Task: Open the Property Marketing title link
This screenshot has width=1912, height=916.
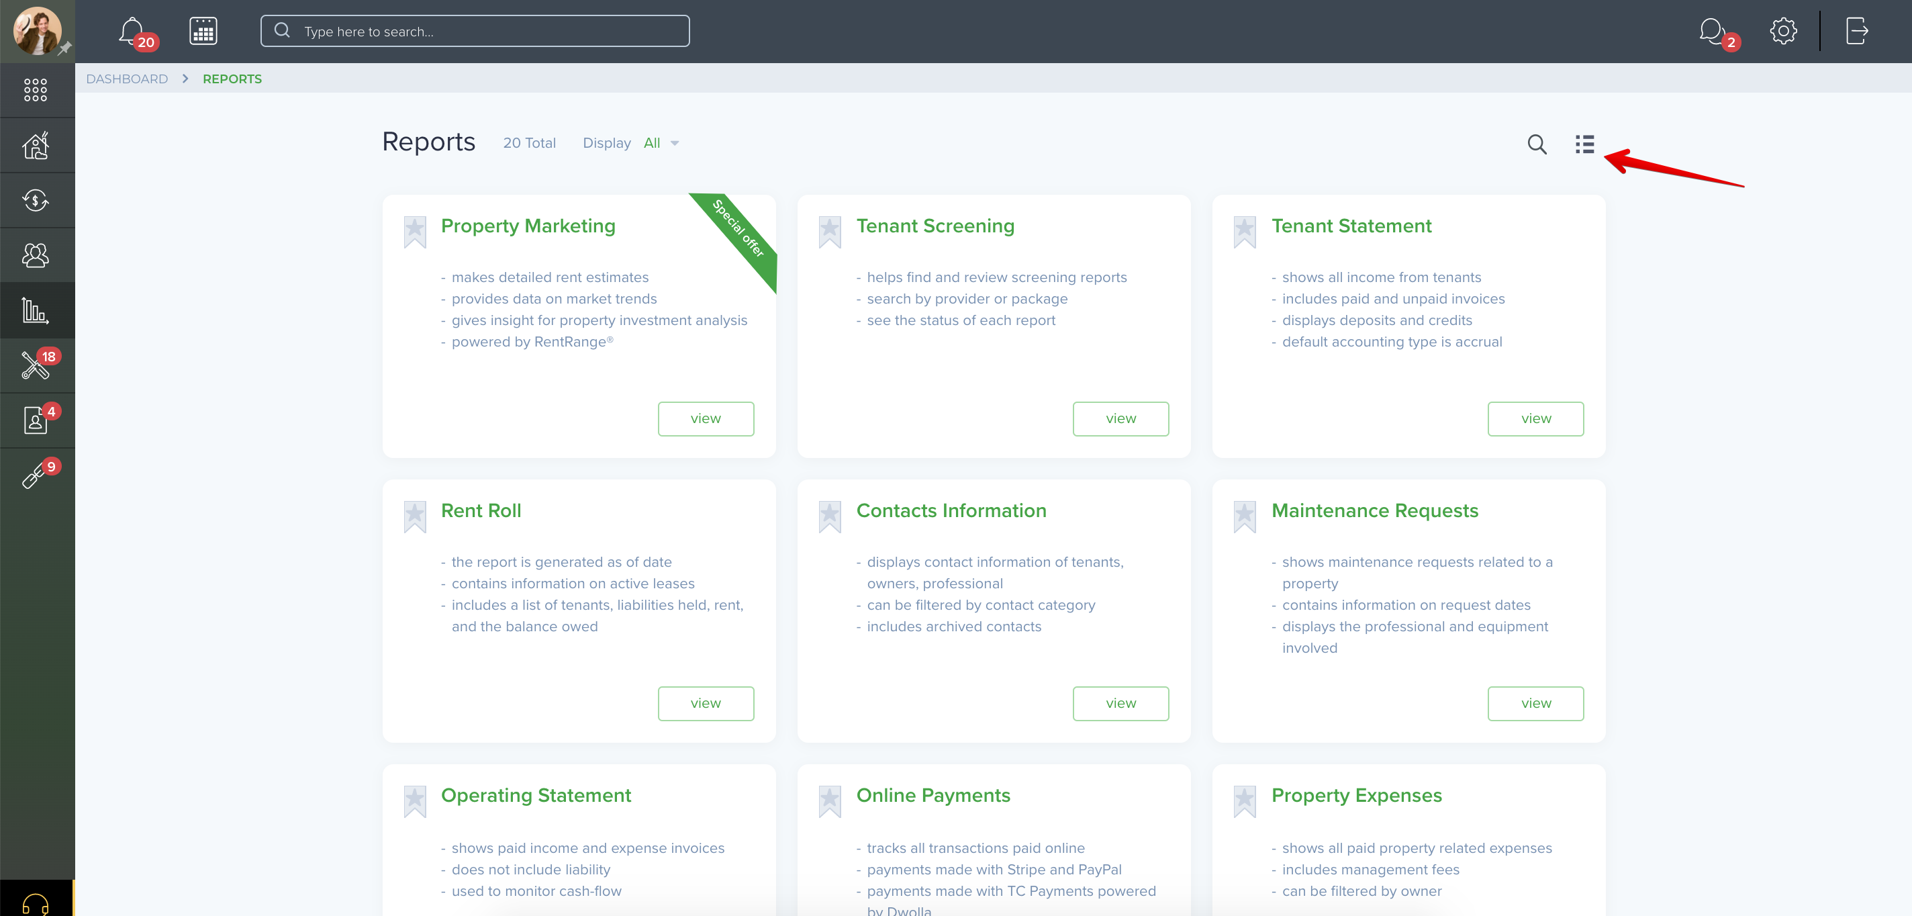Action: point(528,226)
